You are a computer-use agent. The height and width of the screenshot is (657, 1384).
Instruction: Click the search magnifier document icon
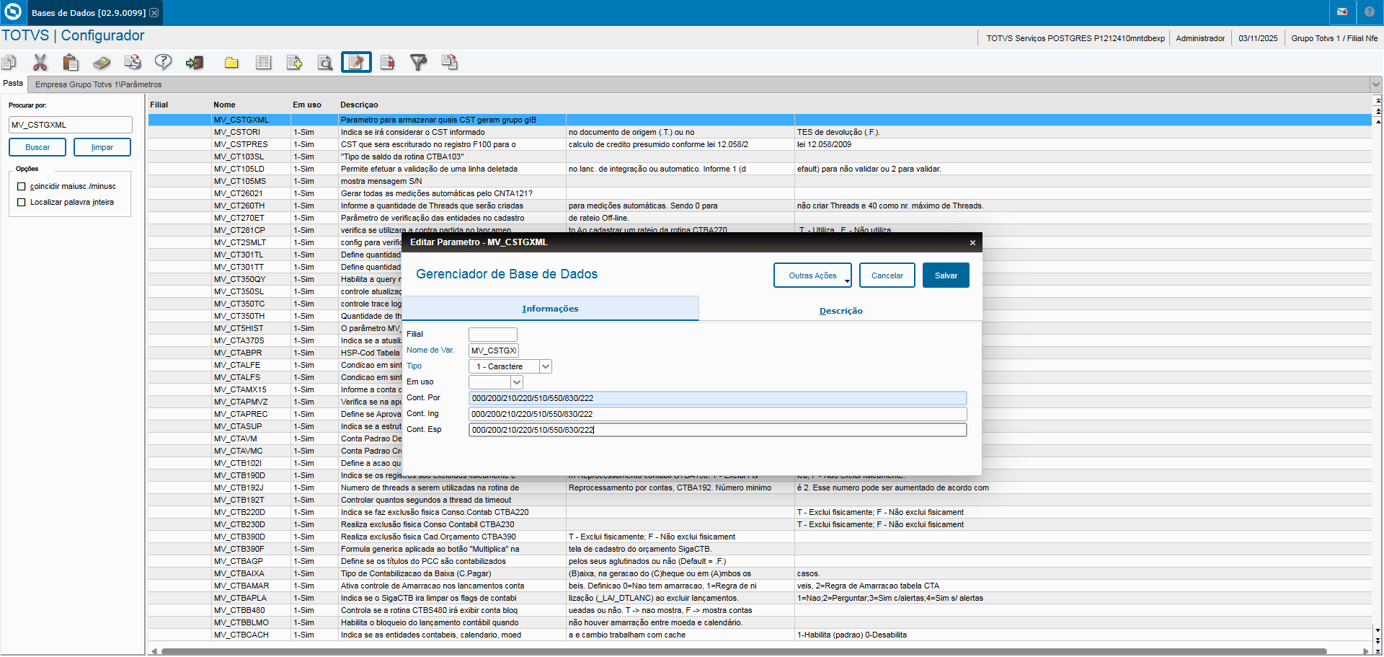click(325, 63)
